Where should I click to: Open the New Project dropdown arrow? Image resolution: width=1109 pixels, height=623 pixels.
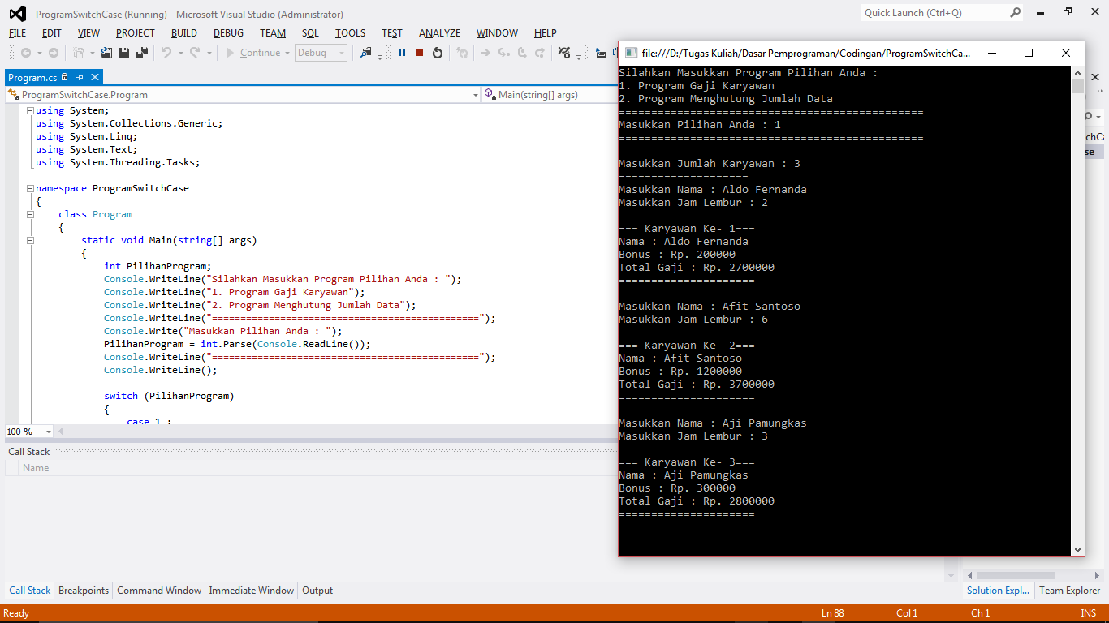pos(92,53)
